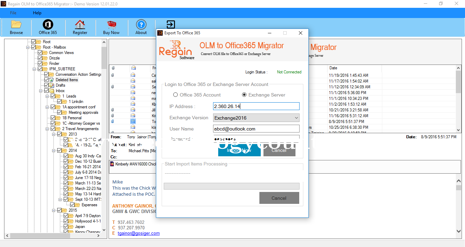Uncheck the 2 Travel Arrangements checkbox
465x247 pixels.
53,129
